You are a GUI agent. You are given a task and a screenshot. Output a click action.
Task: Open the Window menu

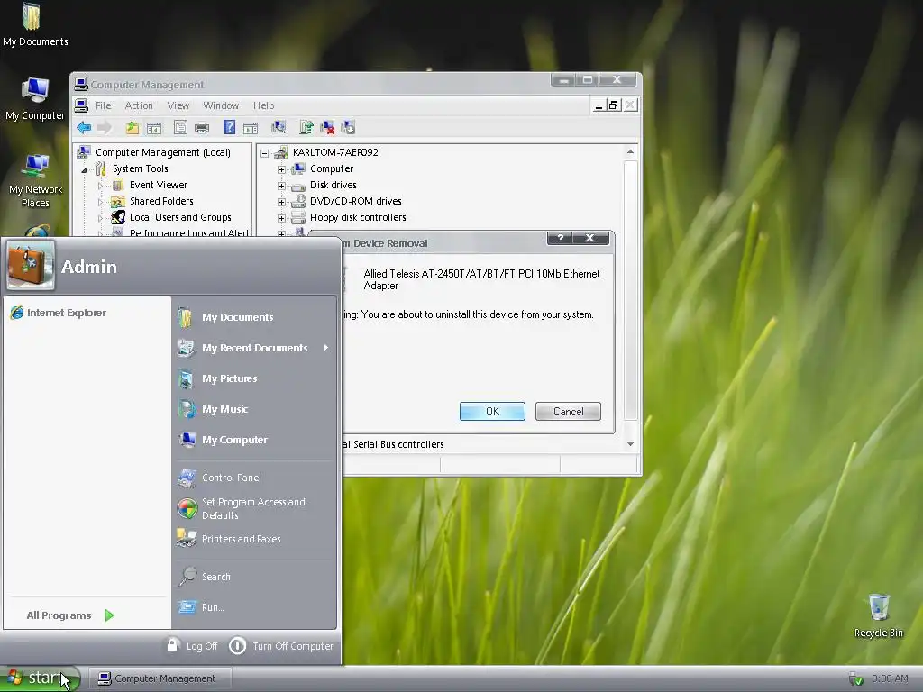(x=221, y=105)
